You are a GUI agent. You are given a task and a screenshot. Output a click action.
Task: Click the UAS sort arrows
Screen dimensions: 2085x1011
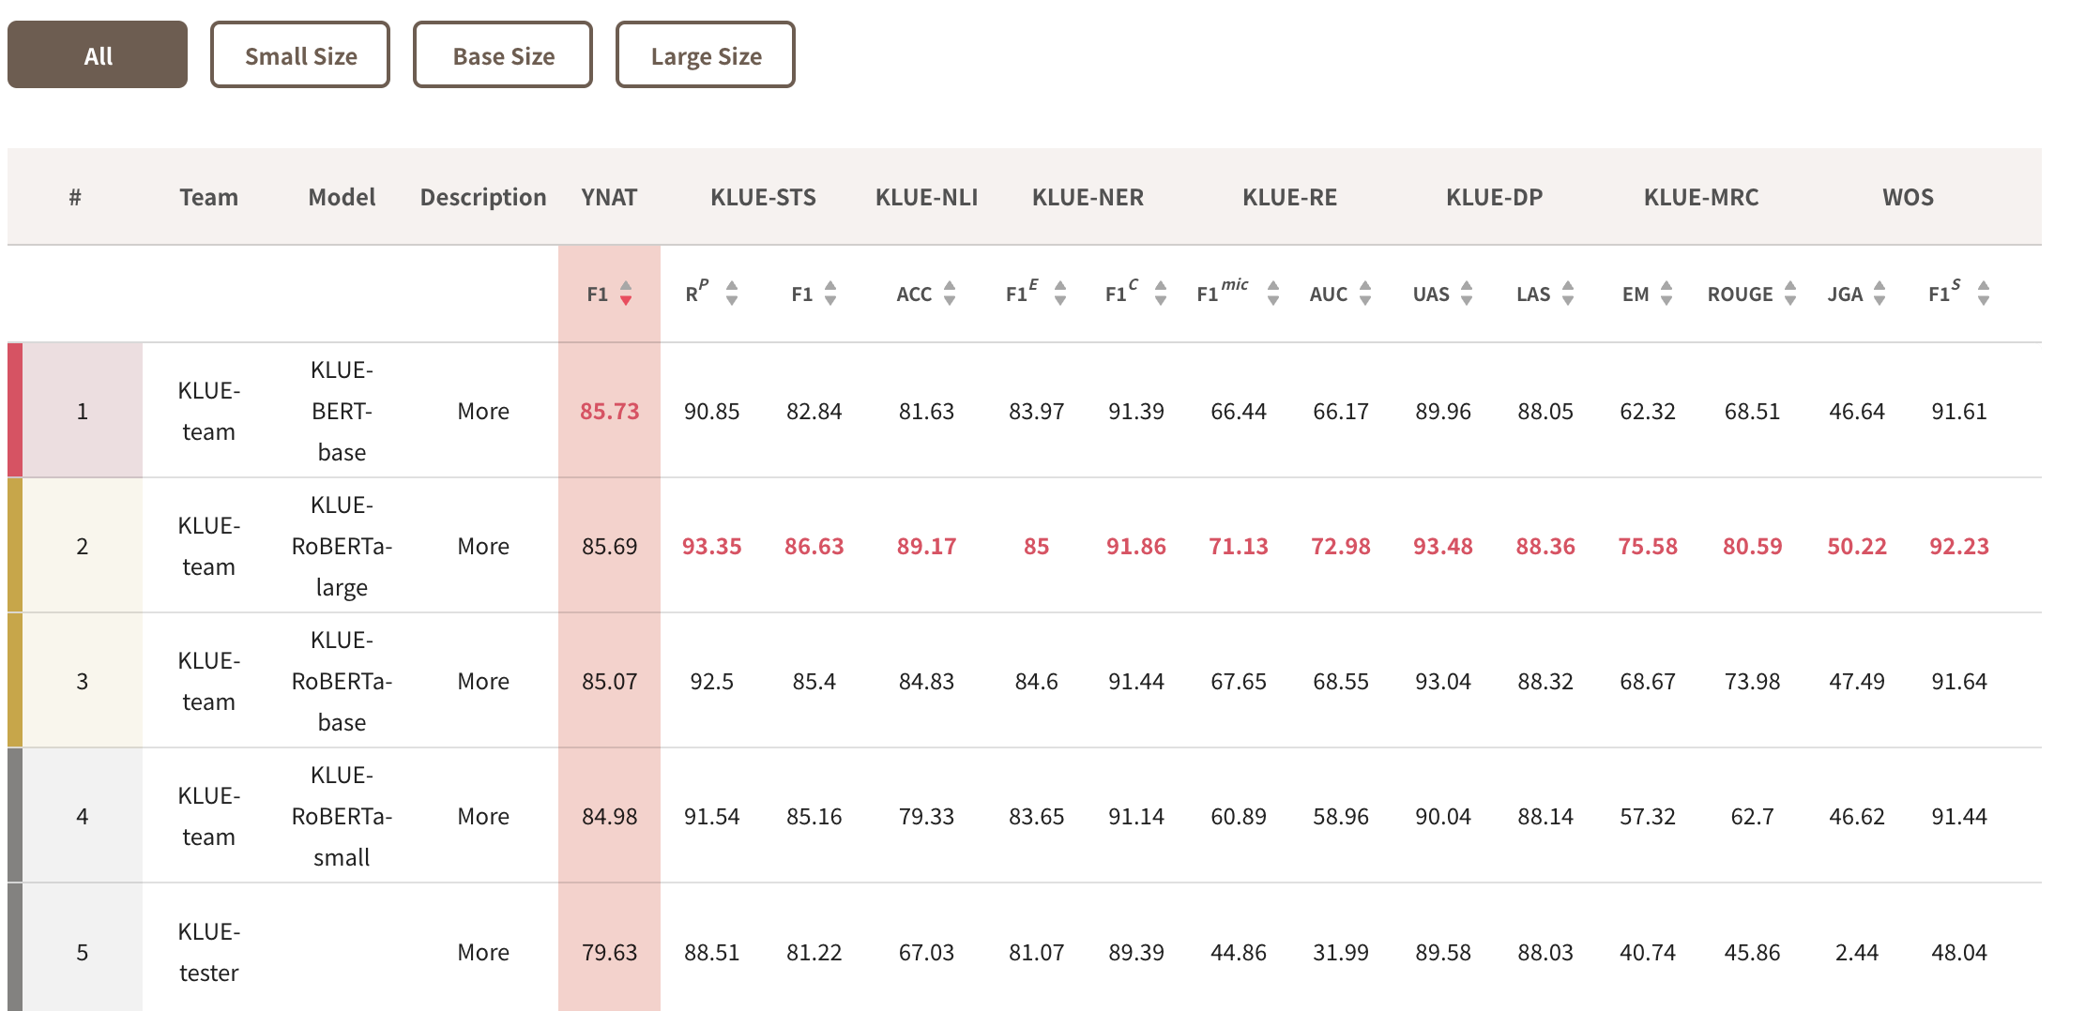pos(1467,294)
